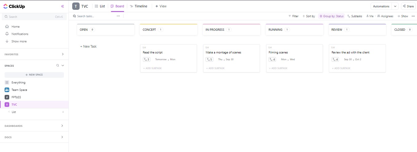Expand the Dashboards section
417x152 pixels.
click(63, 126)
